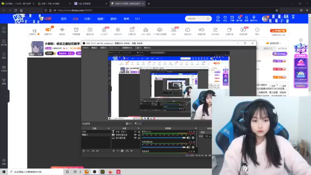Adjust the second mixer channel volume slider
Viewport: 311px width, 175px height.
pos(164,147)
